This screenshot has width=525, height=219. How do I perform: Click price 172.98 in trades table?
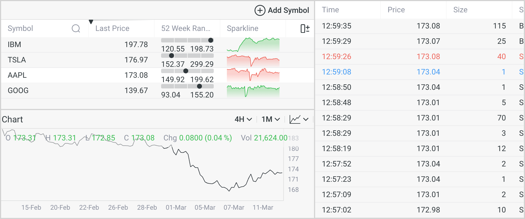tap(428, 210)
